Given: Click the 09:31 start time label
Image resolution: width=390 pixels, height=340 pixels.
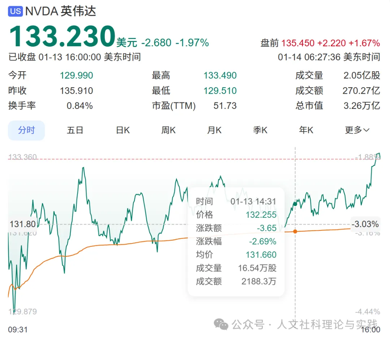Looking at the screenshot, I should [18, 330].
